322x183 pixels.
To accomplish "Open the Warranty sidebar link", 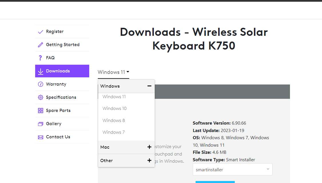I will [x=62, y=84].
